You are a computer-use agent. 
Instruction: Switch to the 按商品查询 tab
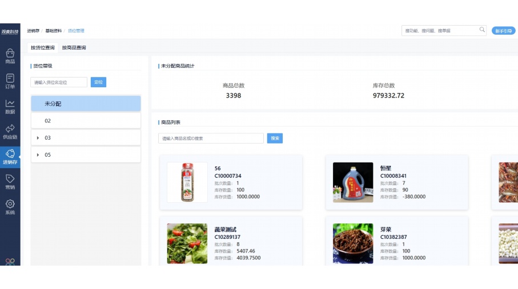point(74,48)
